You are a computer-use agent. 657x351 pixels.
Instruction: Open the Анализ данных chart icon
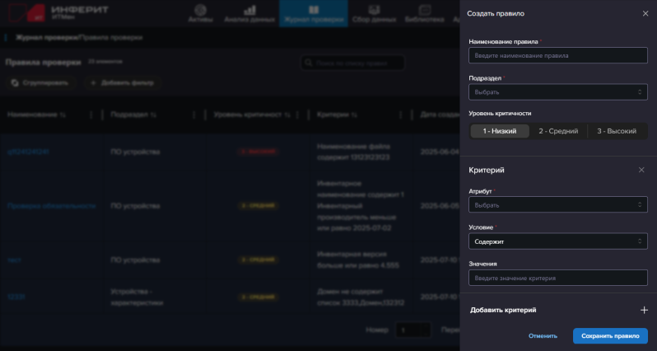pos(249,12)
